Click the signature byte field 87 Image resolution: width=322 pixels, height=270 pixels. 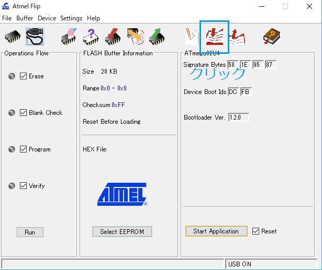pyautogui.click(x=270, y=65)
